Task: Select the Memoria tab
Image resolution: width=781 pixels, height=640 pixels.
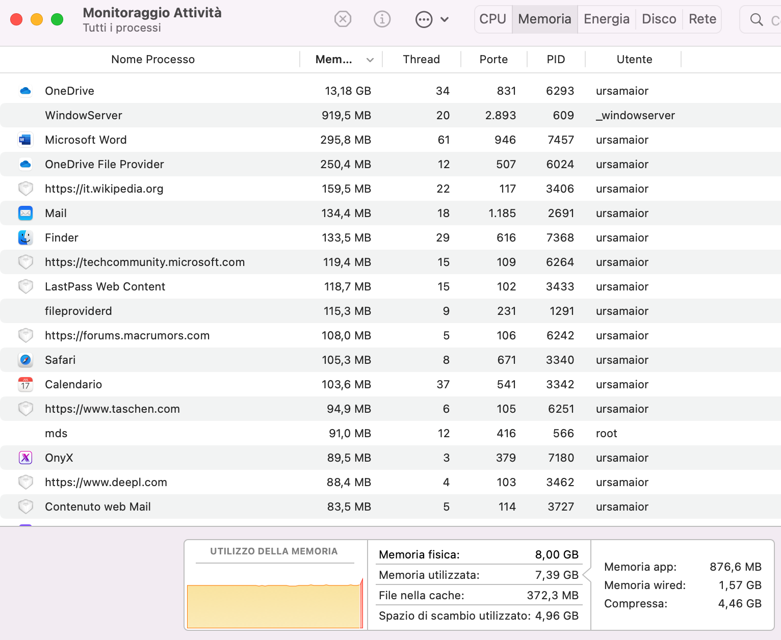Action: pyautogui.click(x=544, y=19)
